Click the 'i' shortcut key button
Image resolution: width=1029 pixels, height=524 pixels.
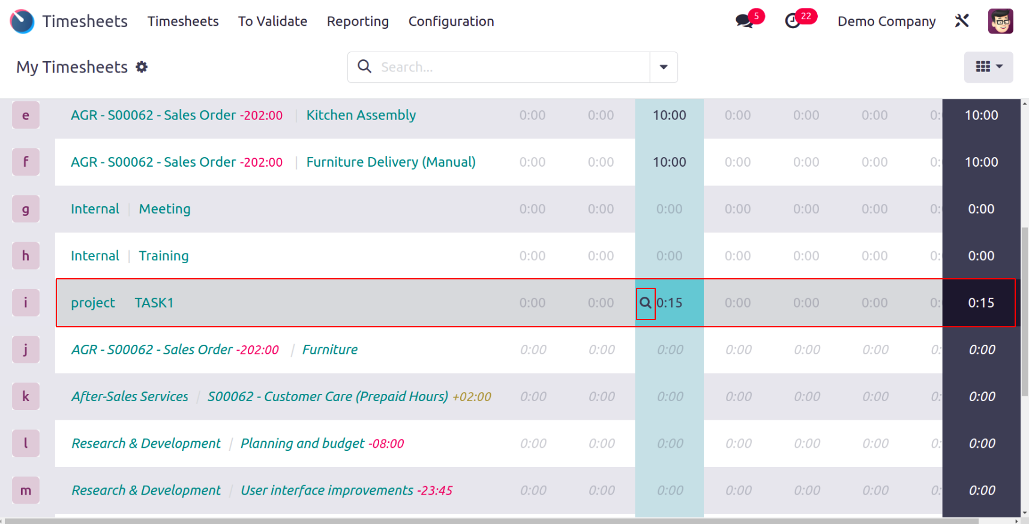click(26, 303)
